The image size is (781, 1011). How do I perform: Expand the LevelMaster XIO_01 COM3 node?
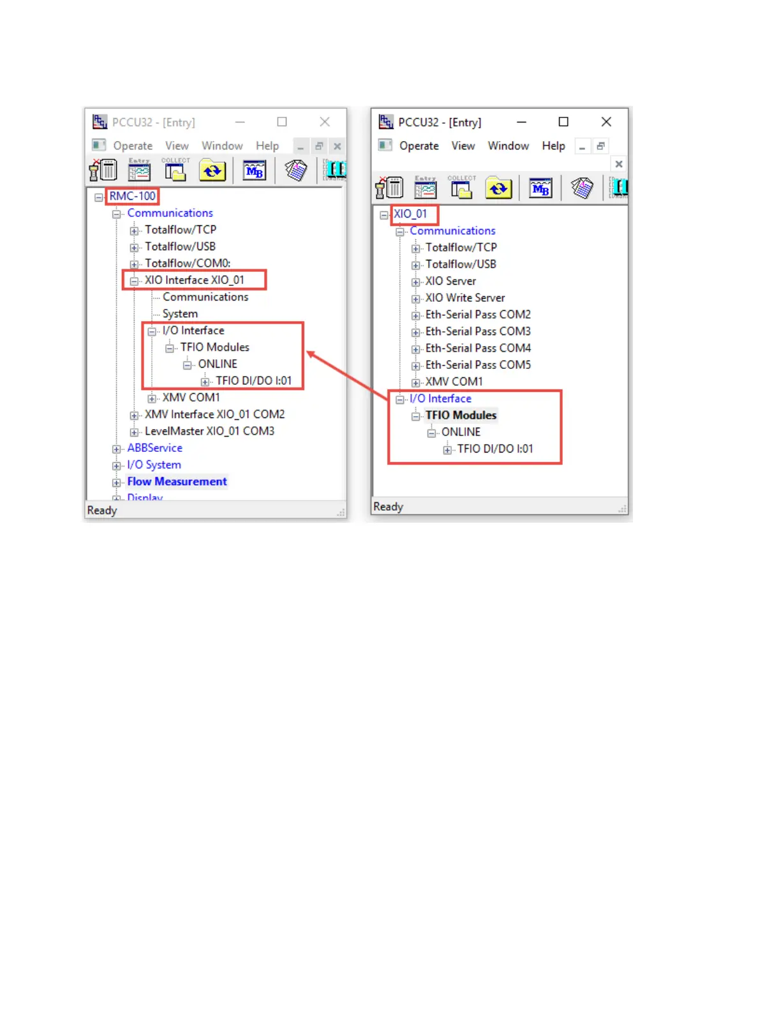134,432
